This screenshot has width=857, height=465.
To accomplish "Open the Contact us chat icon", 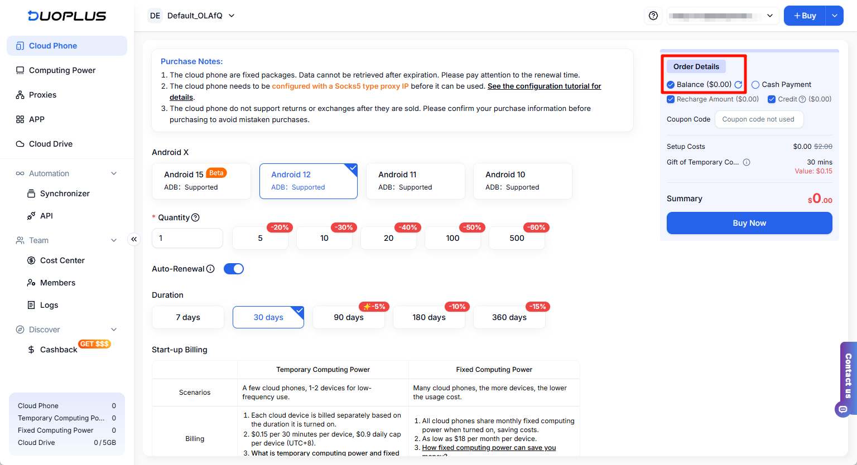I will [x=843, y=409].
